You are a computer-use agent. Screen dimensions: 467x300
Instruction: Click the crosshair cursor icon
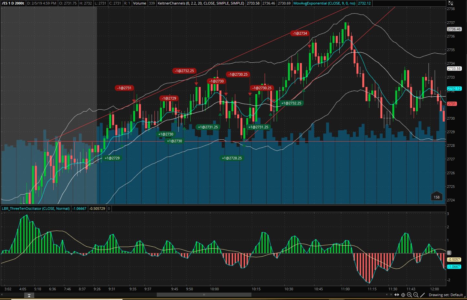403,295
